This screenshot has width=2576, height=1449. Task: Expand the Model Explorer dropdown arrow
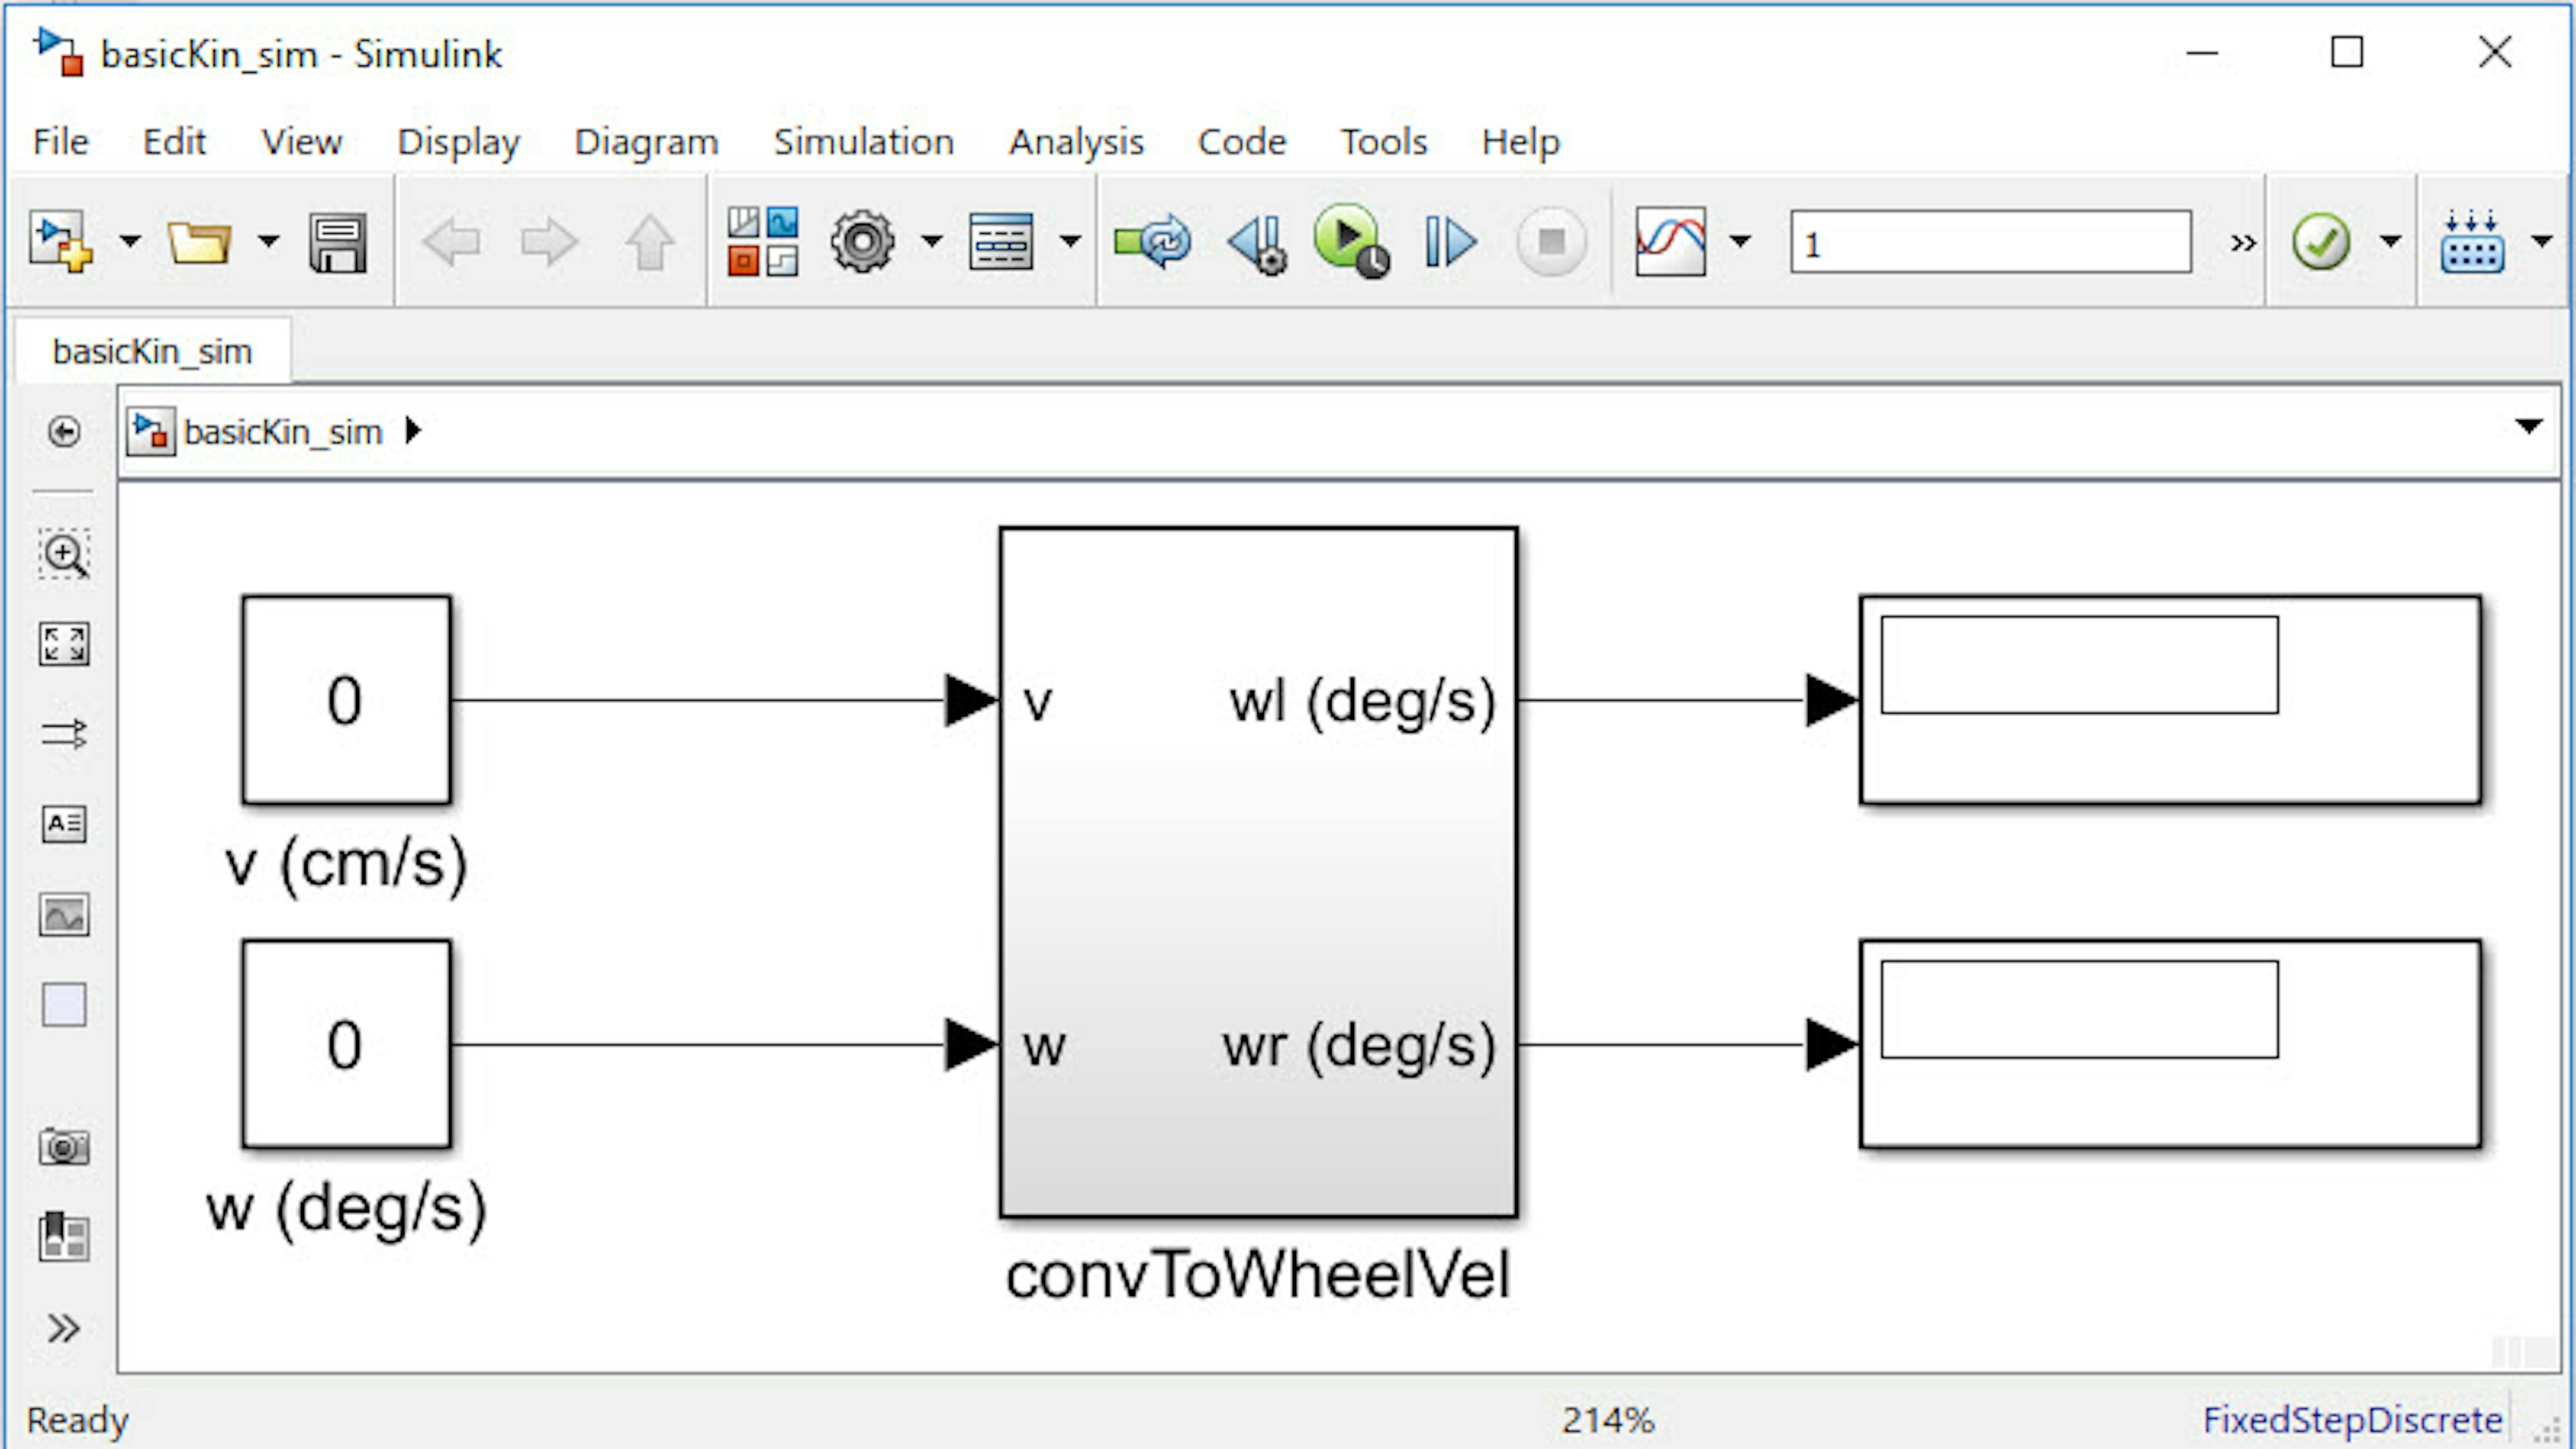click(1070, 241)
